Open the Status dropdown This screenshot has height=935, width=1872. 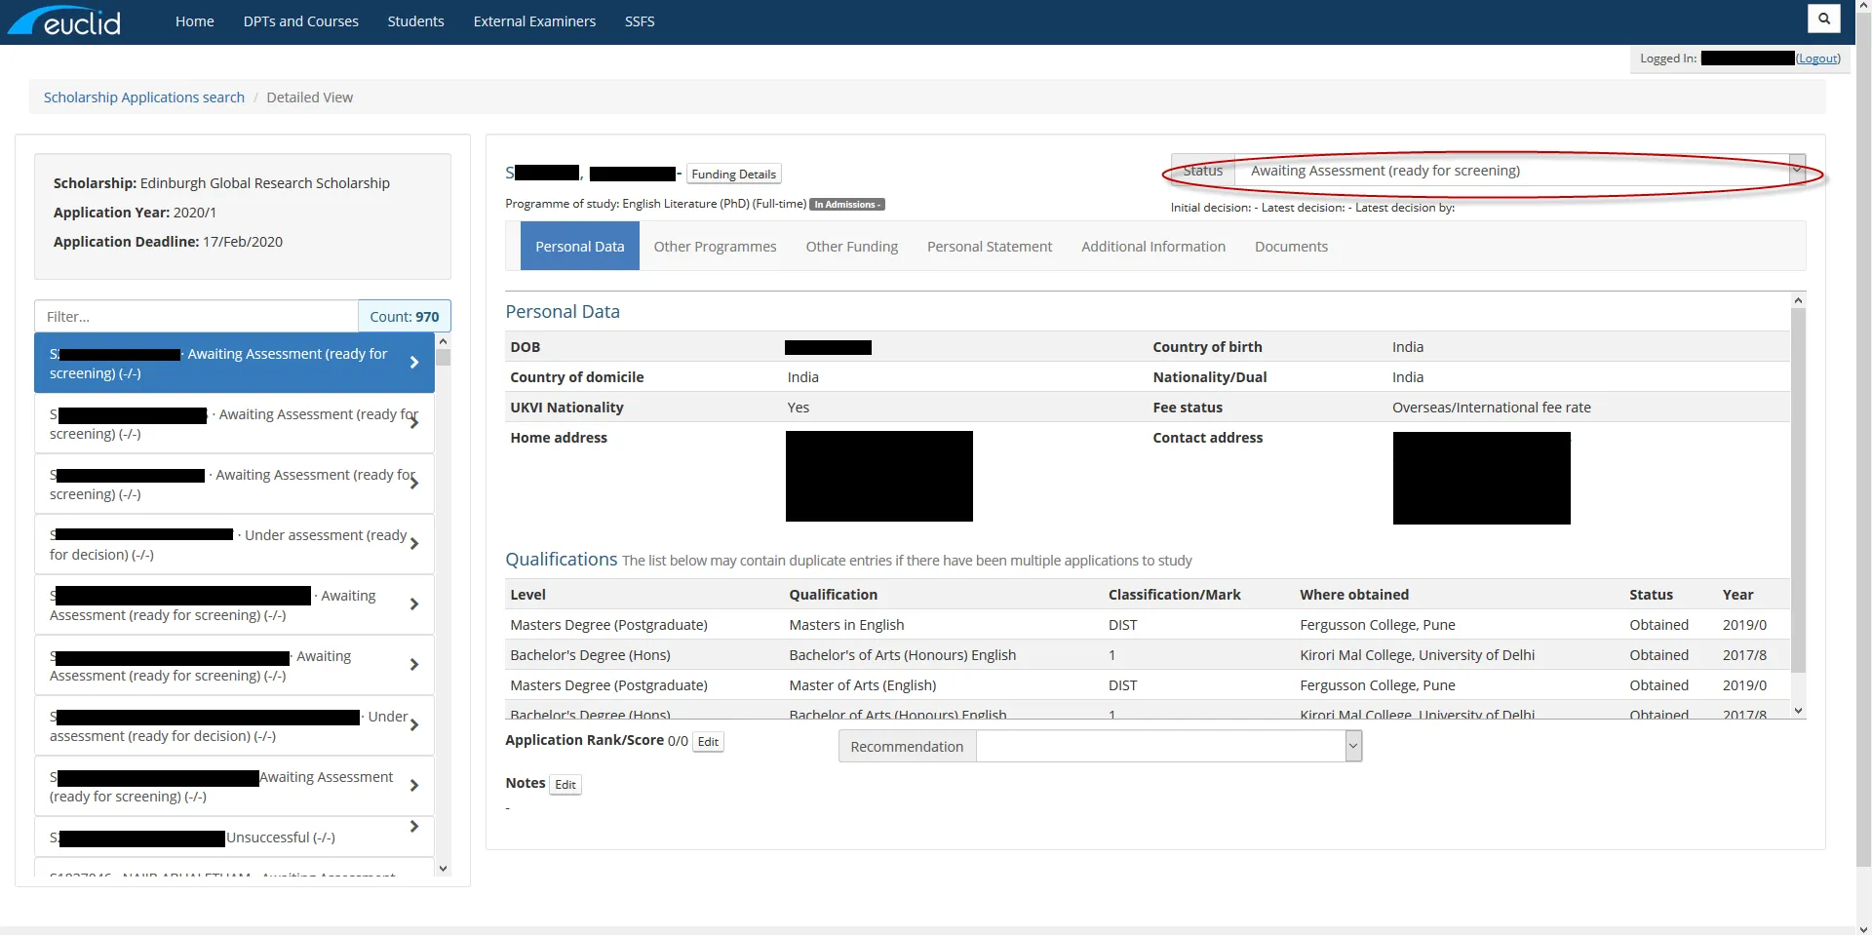pyautogui.click(x=1519, y=171)
